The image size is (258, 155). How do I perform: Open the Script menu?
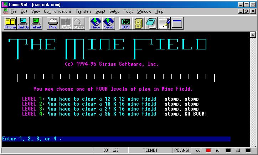point(100,11)
